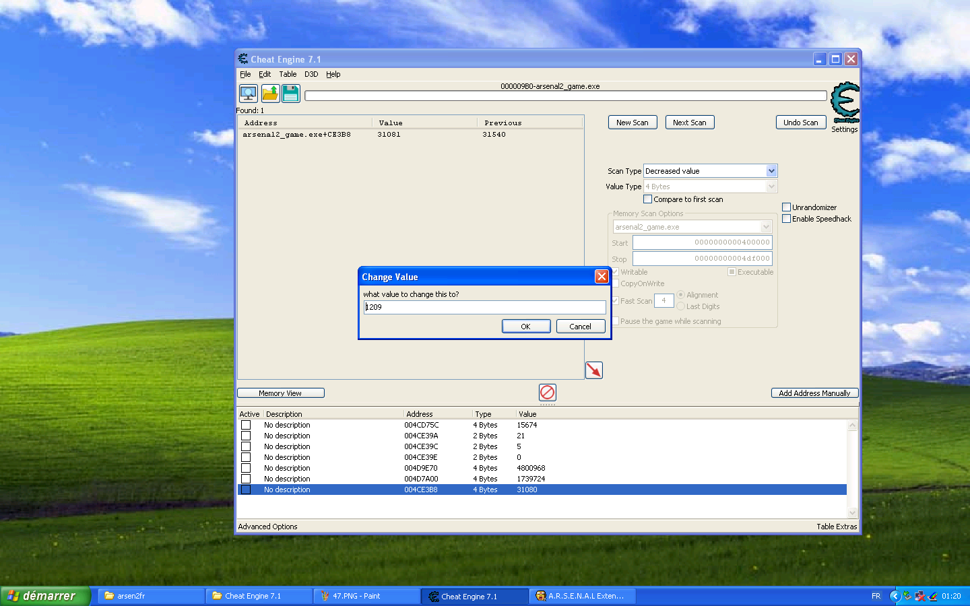Viewport: 970px width, 606px height.
Task: Click the Next Scan button
Action: 690,123
